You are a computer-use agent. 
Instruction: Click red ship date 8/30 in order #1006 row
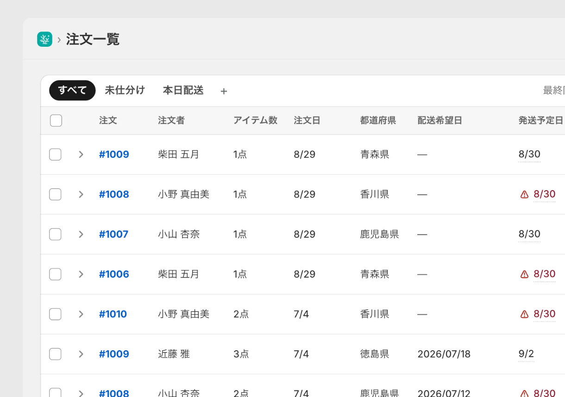tap(545, 274)
